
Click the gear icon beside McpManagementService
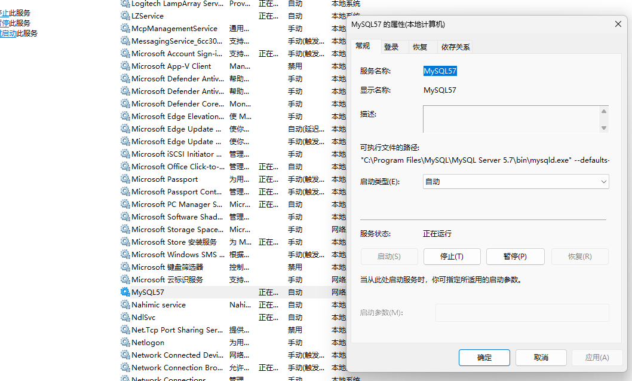coord(125,28)
